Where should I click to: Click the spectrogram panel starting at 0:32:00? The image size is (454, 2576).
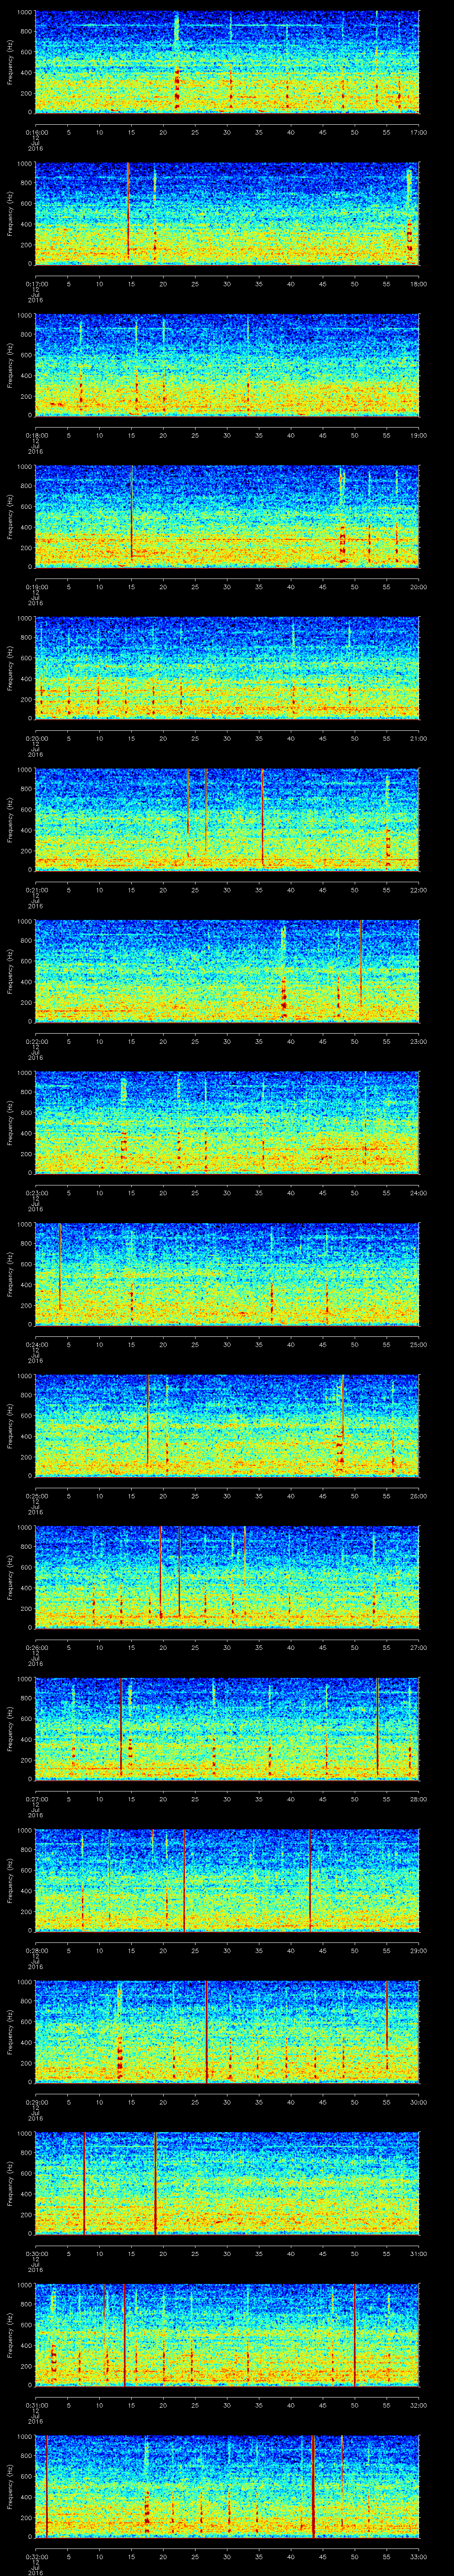click(227, 2486)
